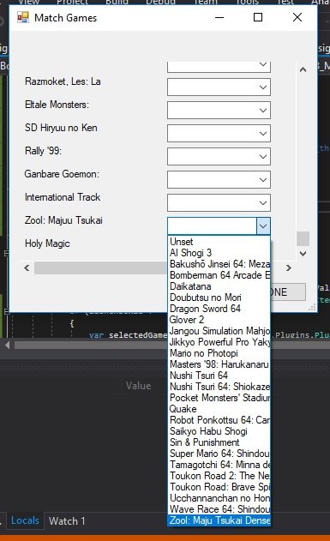
Task: Open the Project menu in Visual Studio
Action: click(x=72, y=2)
